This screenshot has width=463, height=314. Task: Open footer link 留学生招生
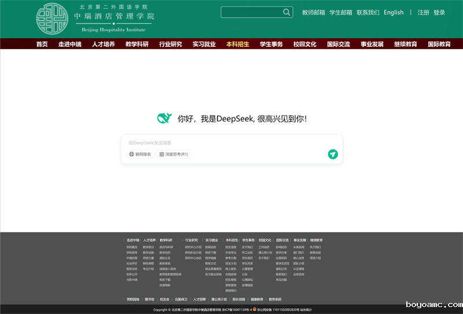click(282, 264)
